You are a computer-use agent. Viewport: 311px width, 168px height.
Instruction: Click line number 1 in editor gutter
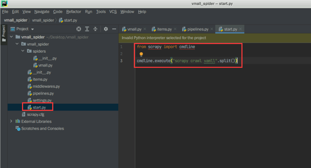(x=122, y=47)
